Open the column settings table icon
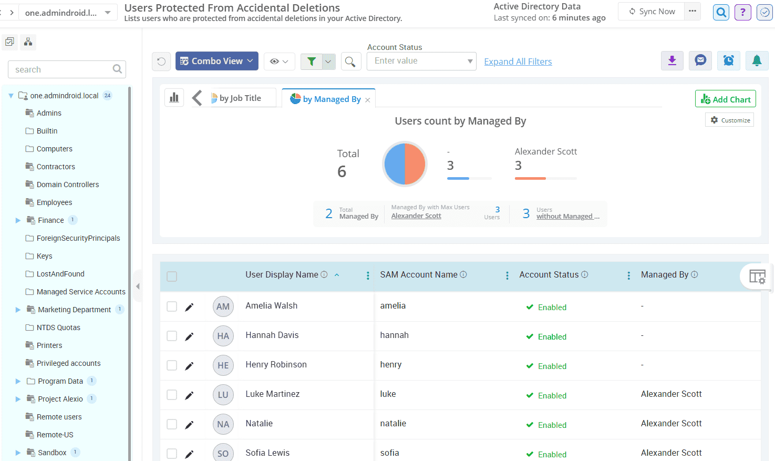This screenshot has height=461, width=775. (x=757, y=276)
